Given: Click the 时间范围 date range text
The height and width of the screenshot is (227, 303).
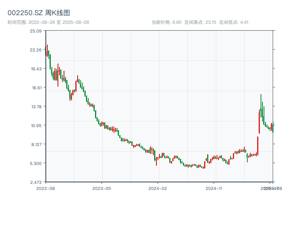Looking at the screenshot, I should coord(48,22).
